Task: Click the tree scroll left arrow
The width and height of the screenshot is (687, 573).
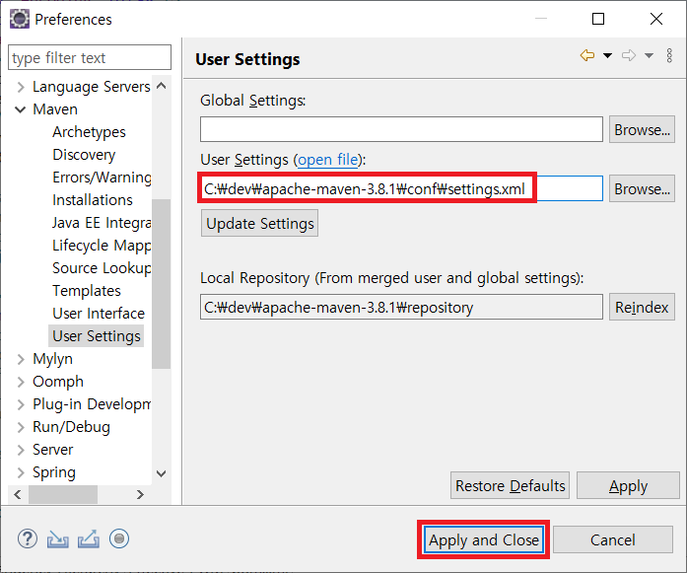Action: (x=18, y=494)
